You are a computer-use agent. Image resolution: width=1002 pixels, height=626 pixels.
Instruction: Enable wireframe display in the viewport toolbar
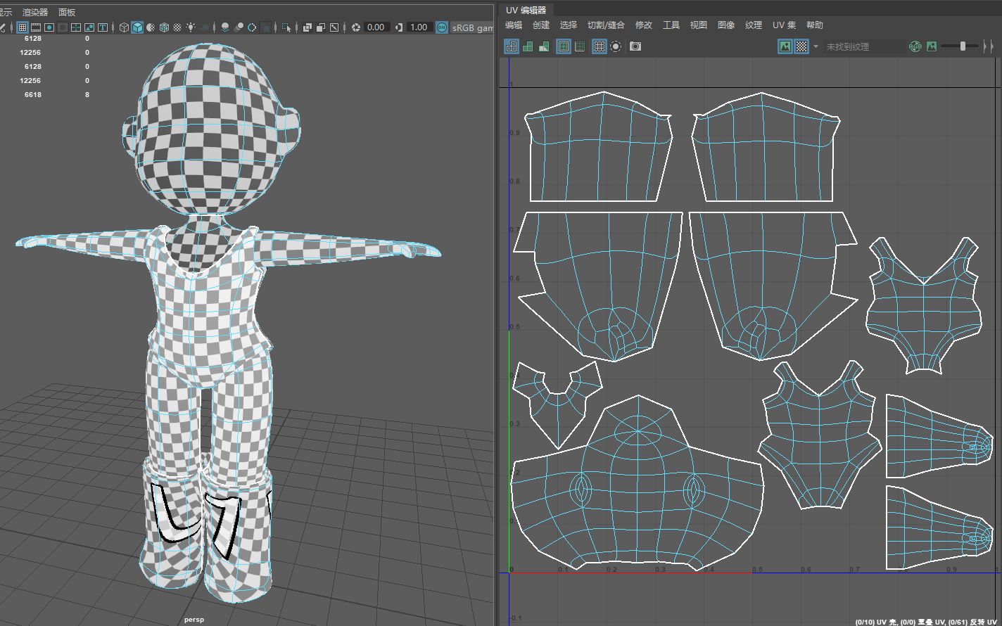tap(124, 27)
